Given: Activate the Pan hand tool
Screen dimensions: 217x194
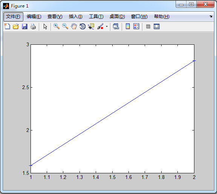Looking at the screenshot, I should pos(74,26).
